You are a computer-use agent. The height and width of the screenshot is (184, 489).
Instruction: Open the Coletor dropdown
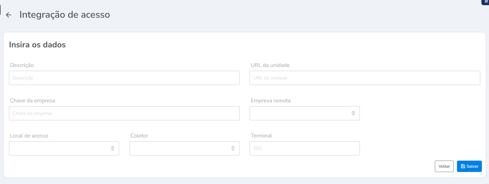click(x=184, y=148)
